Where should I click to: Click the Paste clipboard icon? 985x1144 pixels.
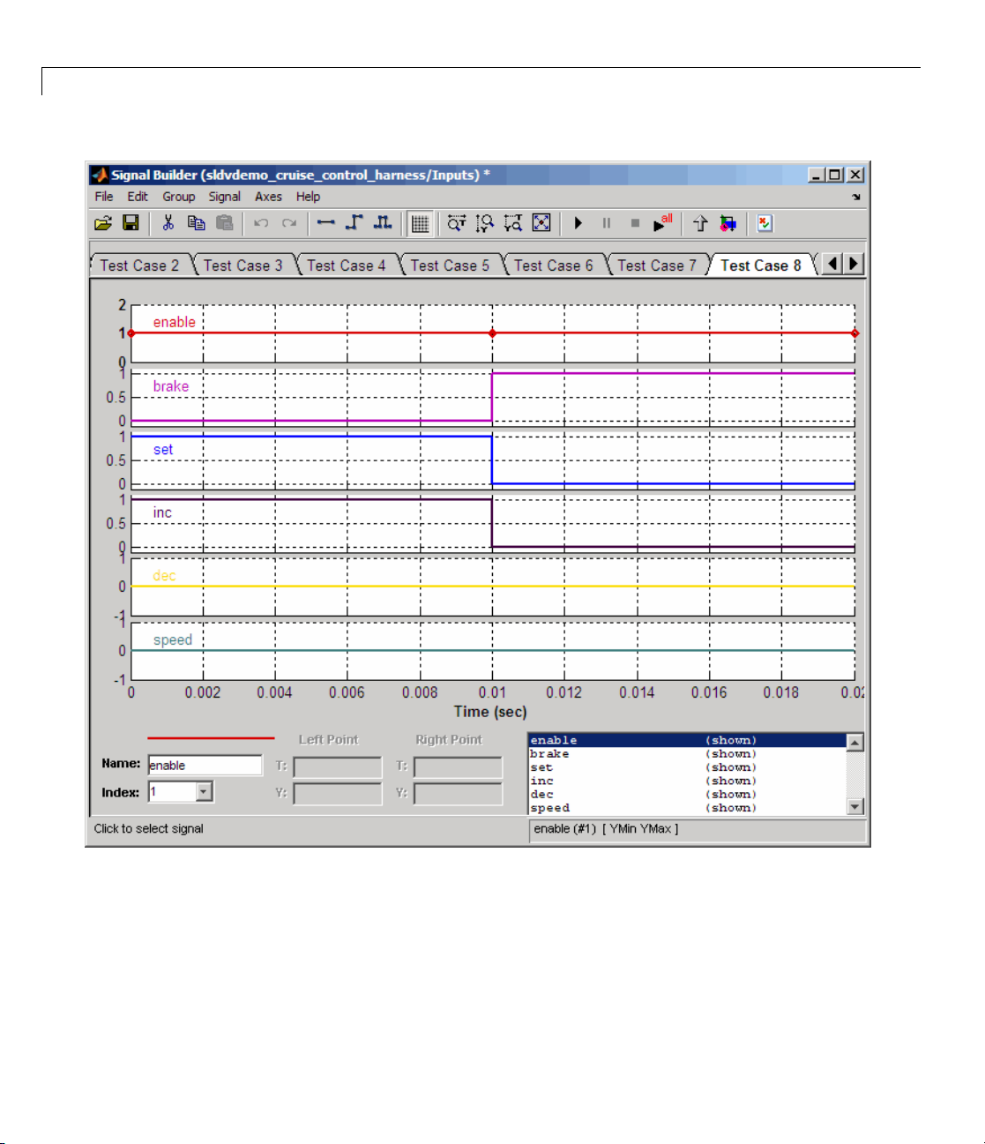tap(224, 223)
